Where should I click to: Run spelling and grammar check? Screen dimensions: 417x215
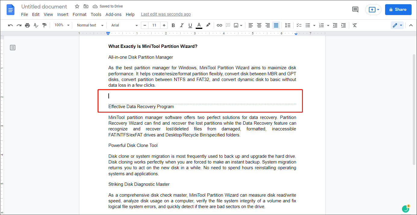[36, 25]
